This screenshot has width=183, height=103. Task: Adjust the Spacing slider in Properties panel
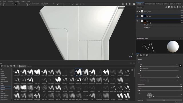coord(160,91)
